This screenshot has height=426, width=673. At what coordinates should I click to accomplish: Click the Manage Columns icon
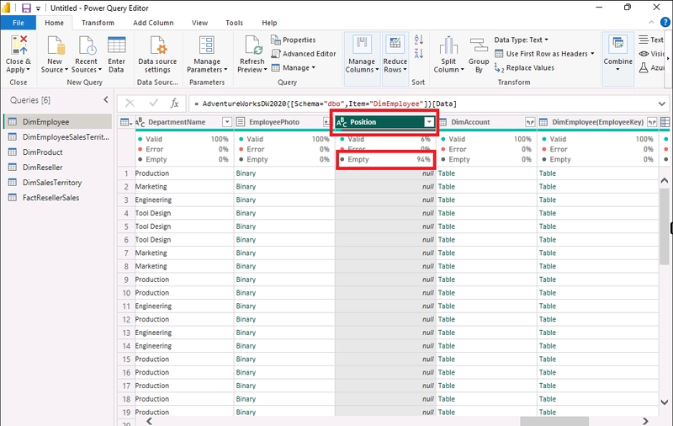(362, 45)
